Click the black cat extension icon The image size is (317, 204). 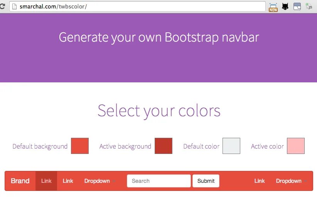[285, 7]
